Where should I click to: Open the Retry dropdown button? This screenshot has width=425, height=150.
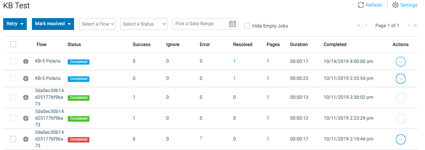pyautogui.click(x=15, y=24)
